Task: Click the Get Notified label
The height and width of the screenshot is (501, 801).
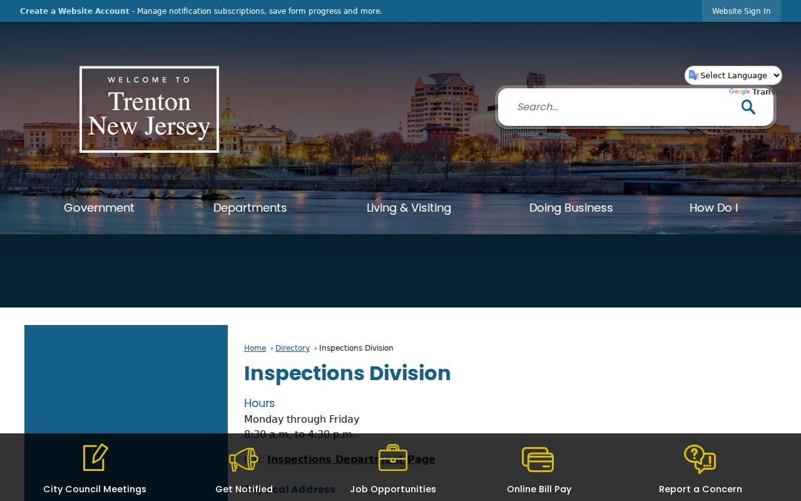Action: [x=244, y=489]
